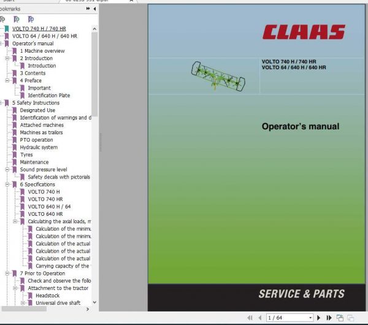Open bookmark 3 Contents

pos(33,73)
